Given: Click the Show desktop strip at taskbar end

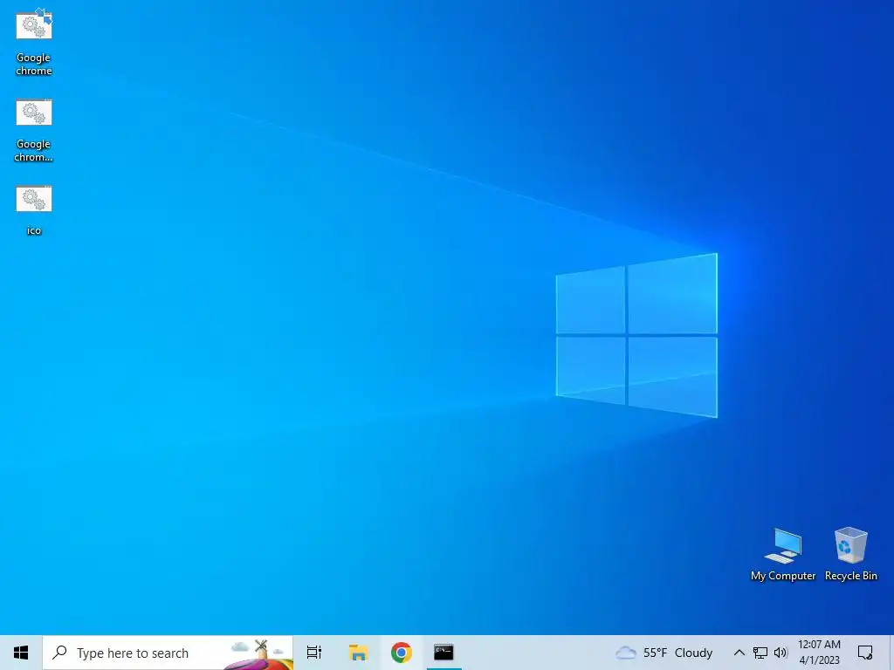Looking at the screenshot, I should click(x=891, y=653).
